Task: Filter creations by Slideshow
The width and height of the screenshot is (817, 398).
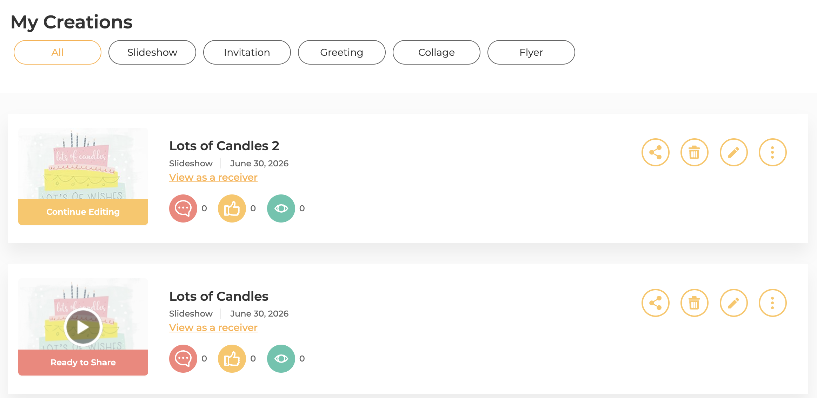Action: pos(152,52)
